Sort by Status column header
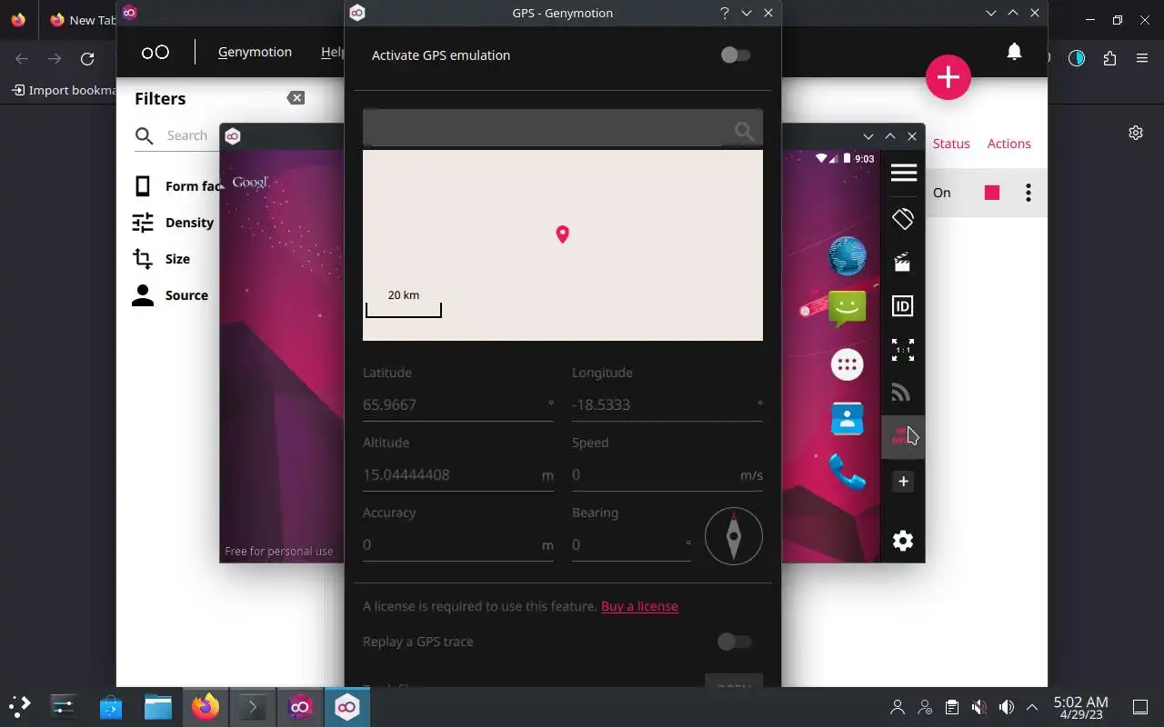Screen dimensions: 1164x727 [x=951, y=144]
